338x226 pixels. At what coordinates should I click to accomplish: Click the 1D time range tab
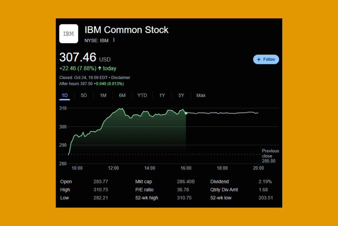(x=65, y=95)
